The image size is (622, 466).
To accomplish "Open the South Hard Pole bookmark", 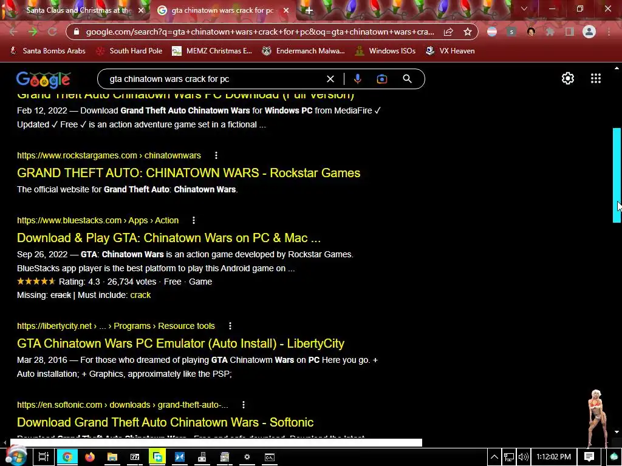I will (x=130, y=51).
